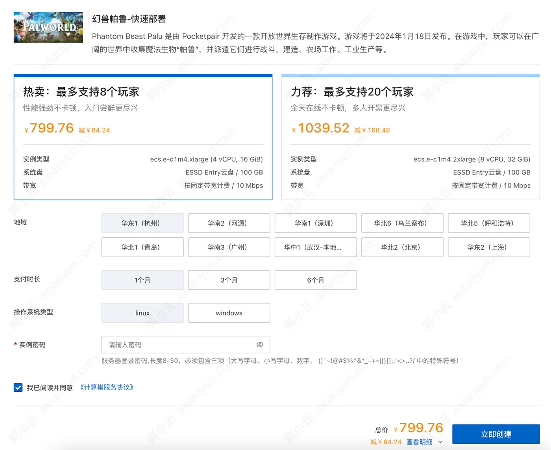
Task: Choose region 华南1（深圳）
Action: coord(316,223)
